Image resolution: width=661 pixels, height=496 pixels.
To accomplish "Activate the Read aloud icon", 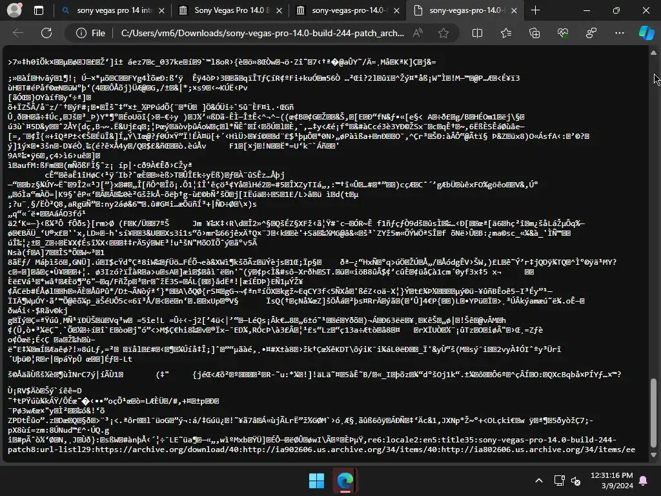I will (x=418, y=33).
